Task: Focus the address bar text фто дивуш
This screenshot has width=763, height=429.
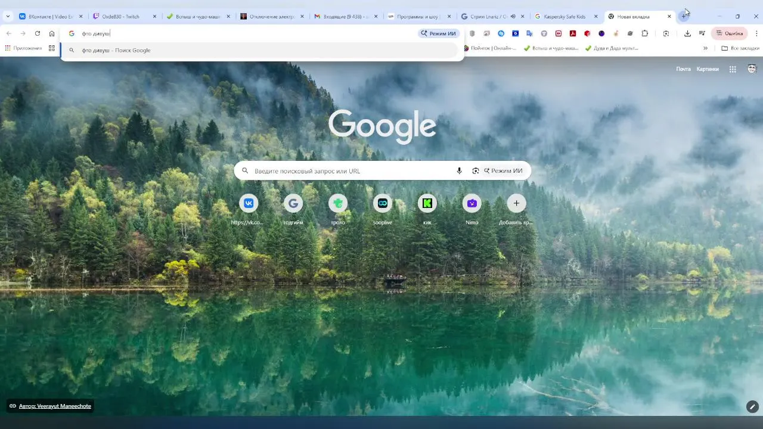Action: coord(96,33)
